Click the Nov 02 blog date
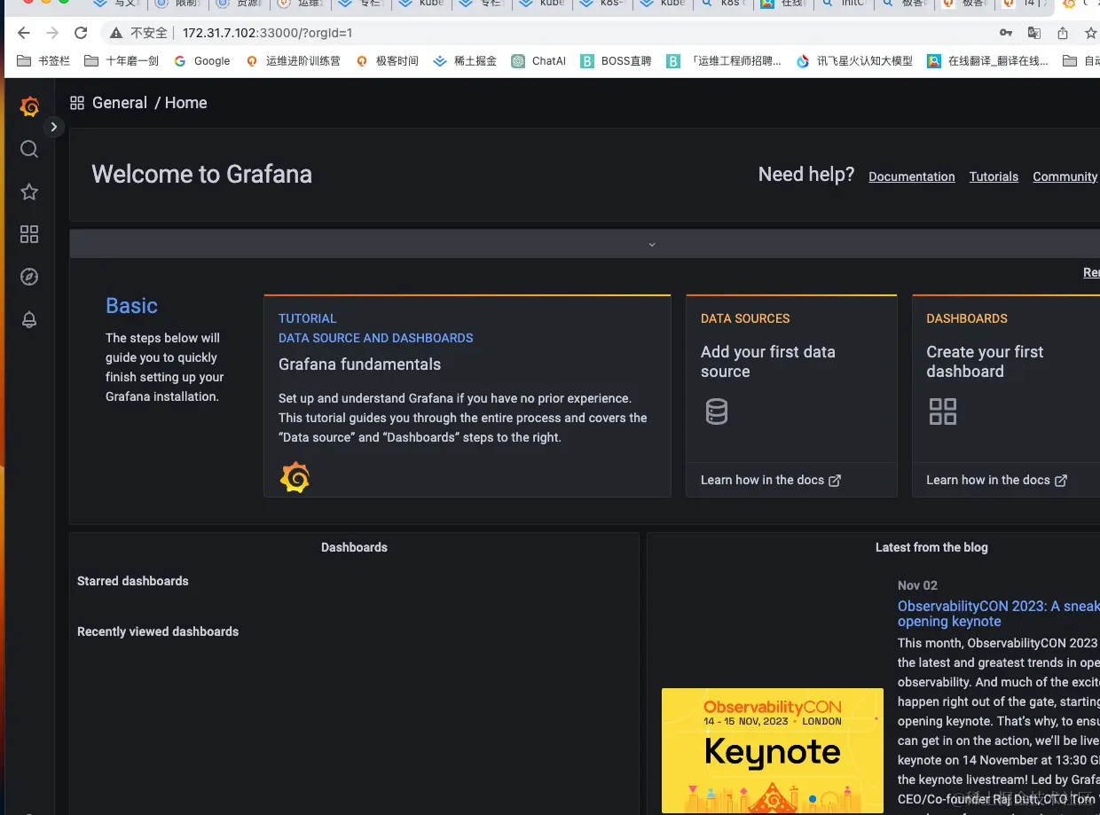 coord(917,585)
